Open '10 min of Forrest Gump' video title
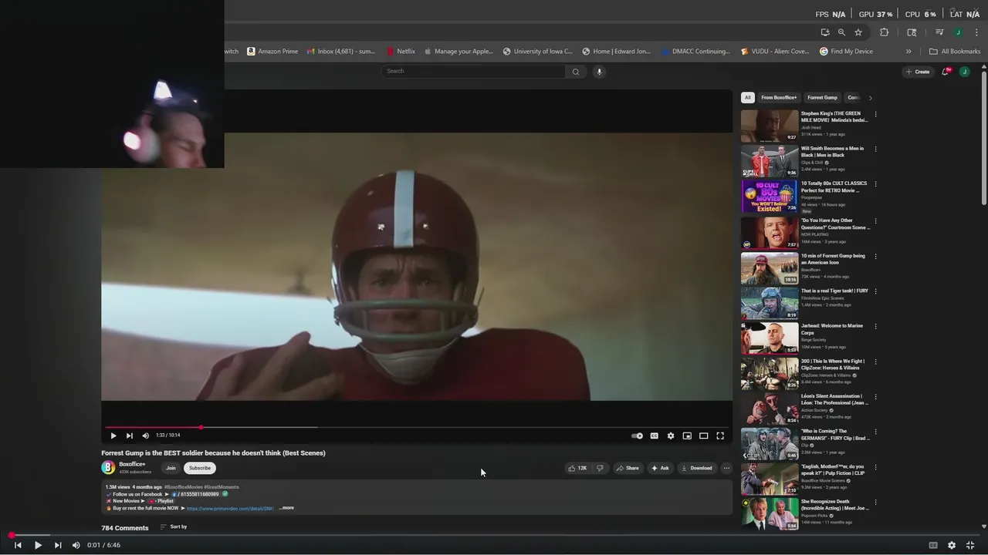The width and height of the screenshot is (988, 555). (833, 259)
